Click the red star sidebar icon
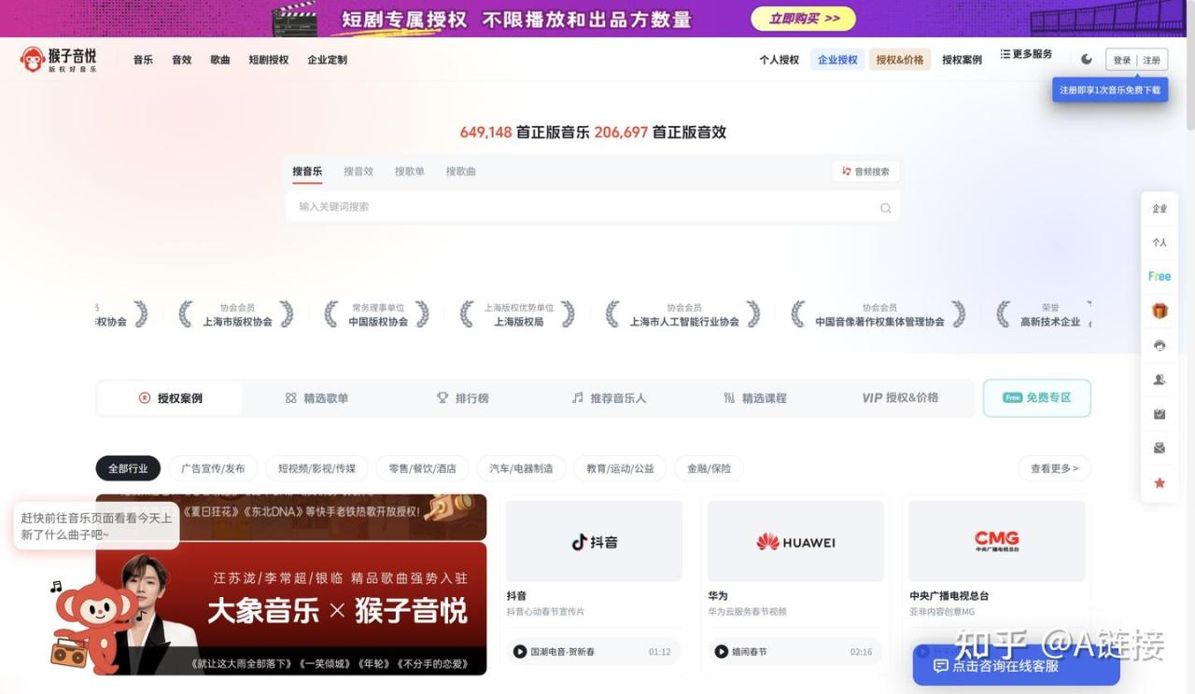This screenshot has width=1195, height=694. [1160, 482]
